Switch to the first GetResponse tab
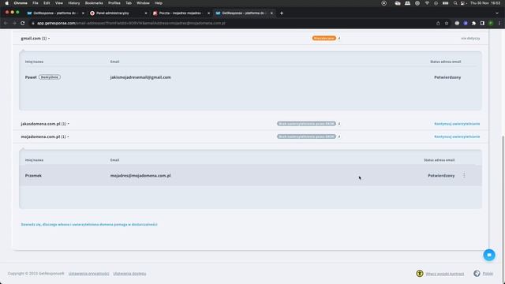 (54, 13)
